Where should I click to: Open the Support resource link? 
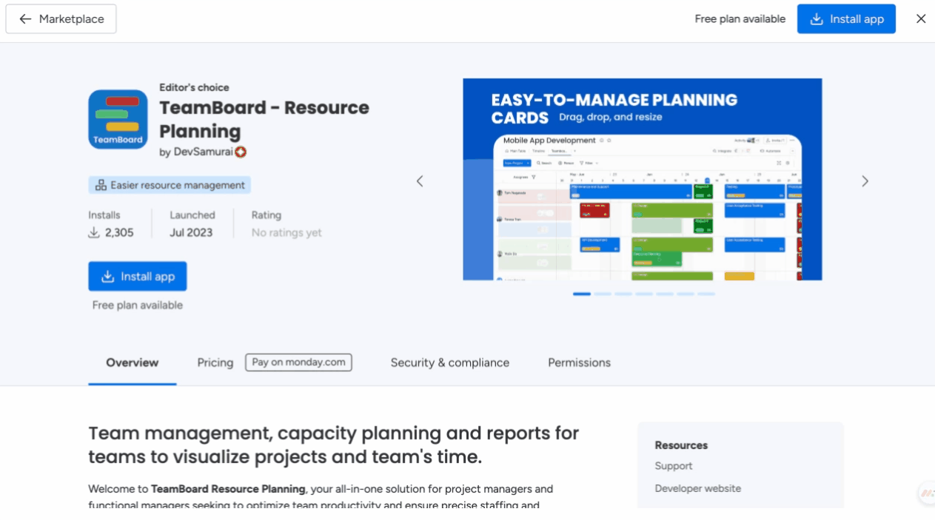coord(674,466)
